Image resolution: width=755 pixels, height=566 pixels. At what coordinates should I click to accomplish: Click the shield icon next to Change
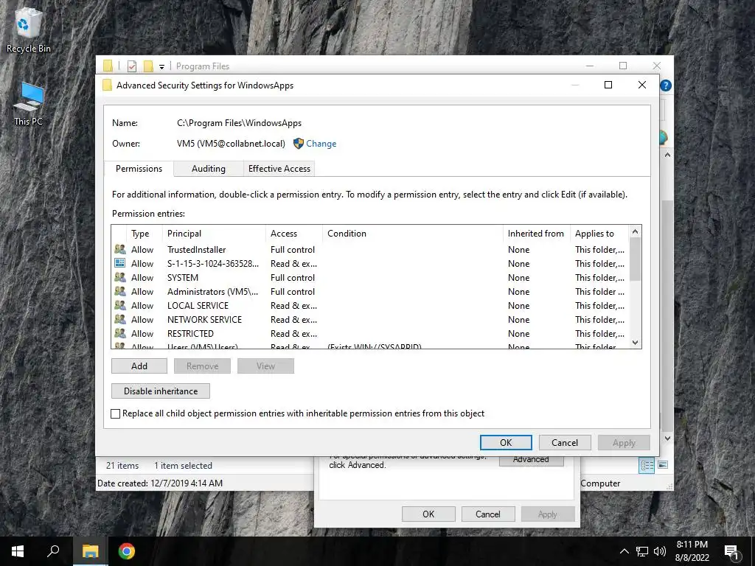[299, 144]
